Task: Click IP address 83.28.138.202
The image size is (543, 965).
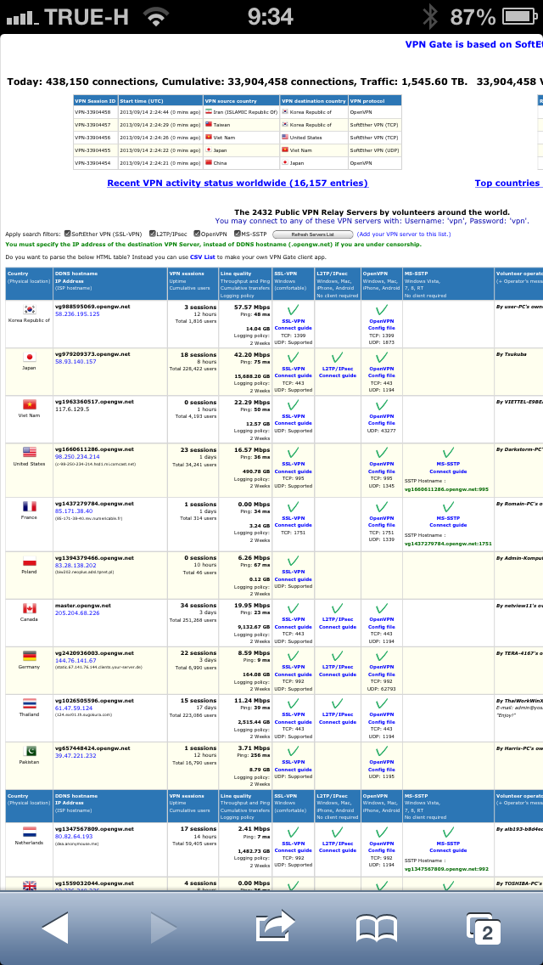Action: coord(76,565)
